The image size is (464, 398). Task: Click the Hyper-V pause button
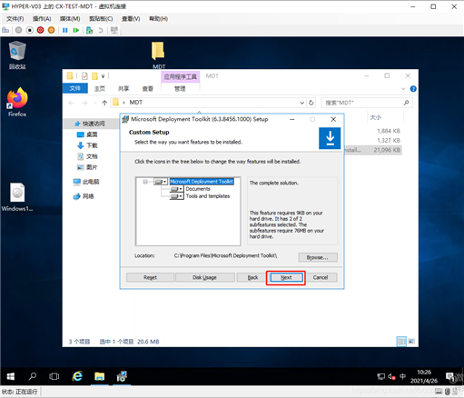(x=64, y=30)
